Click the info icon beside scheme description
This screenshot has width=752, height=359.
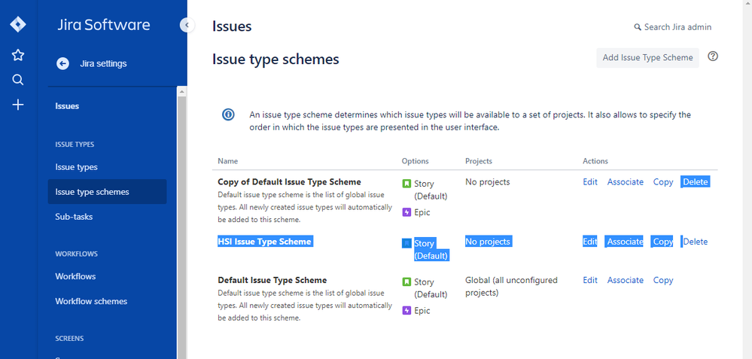coord(228,115)
